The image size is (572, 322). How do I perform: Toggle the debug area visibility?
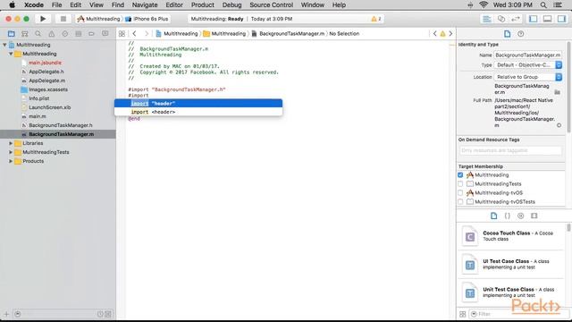(x=548, y=19)
